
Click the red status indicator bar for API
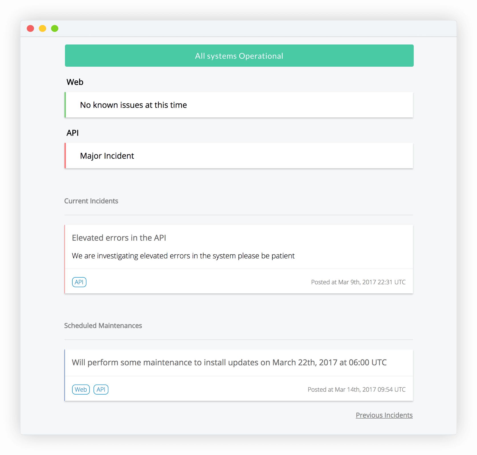tap(65, 155)
